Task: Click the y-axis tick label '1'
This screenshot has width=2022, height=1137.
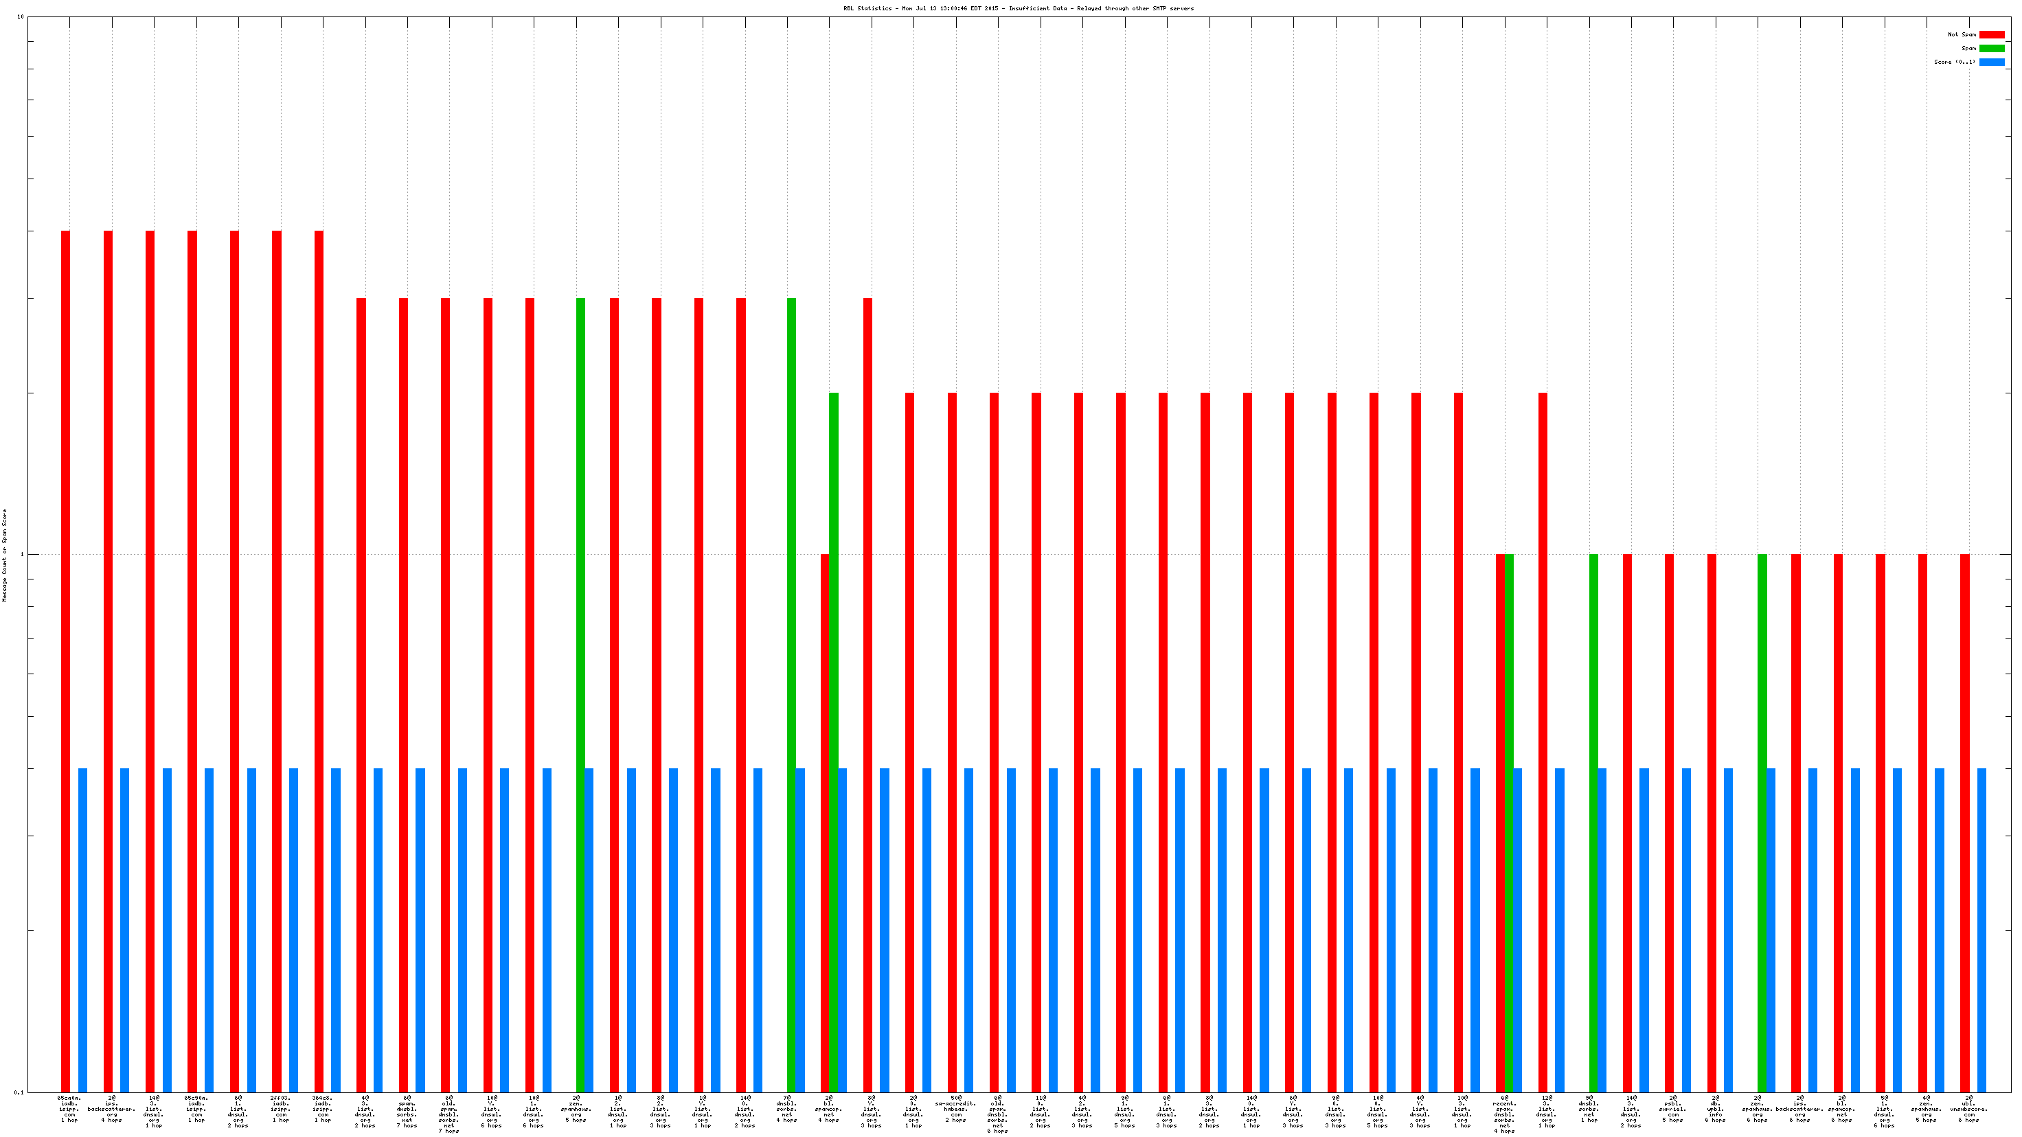Action: (x=22, y=555)
